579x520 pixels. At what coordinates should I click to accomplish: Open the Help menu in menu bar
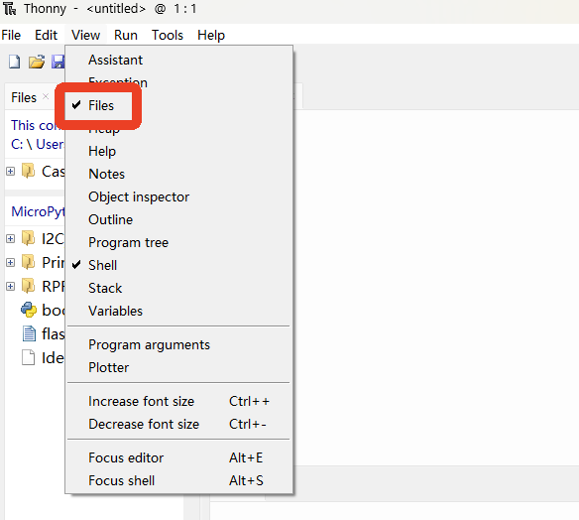coord(211,35)
